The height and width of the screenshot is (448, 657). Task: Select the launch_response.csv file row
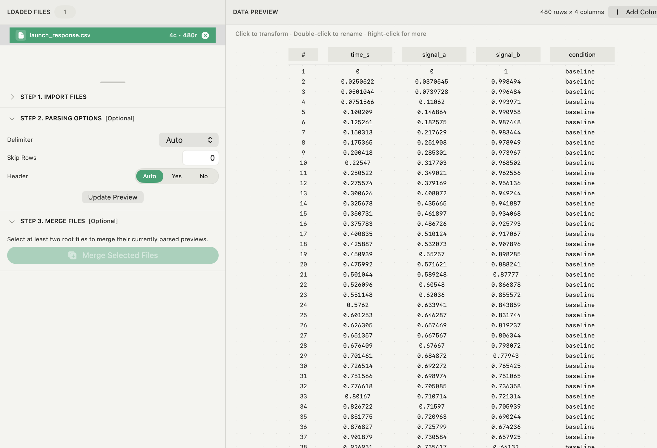click(113, 35)
